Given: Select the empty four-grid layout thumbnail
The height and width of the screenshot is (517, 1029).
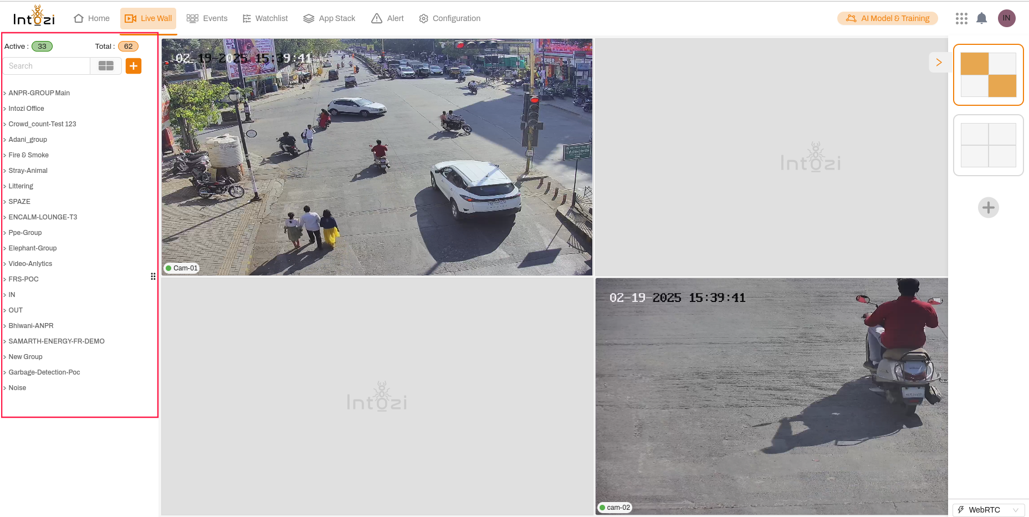Looking at the screenshot, I should click(988, 145).
